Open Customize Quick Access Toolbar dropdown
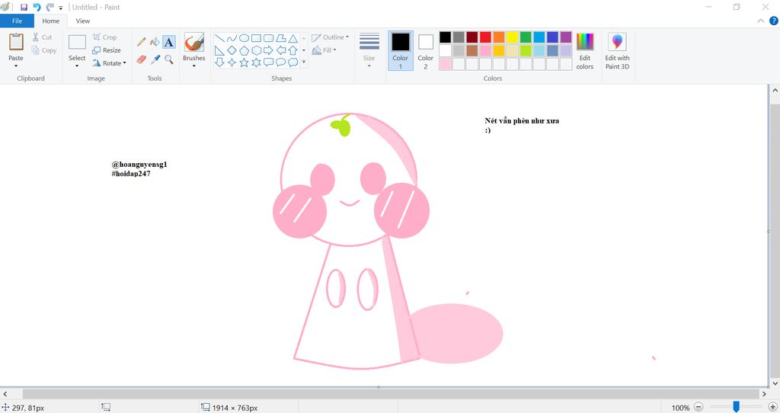 61,8
